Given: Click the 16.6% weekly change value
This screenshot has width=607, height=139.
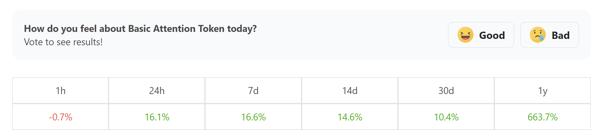Looking at the screenshot, I should click(x=253, y=117).
